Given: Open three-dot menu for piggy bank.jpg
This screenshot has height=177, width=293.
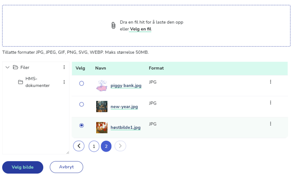Looking at the screenshot, I should coord(270,82).
